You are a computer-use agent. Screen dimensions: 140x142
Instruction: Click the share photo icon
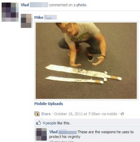pos(37,114)
